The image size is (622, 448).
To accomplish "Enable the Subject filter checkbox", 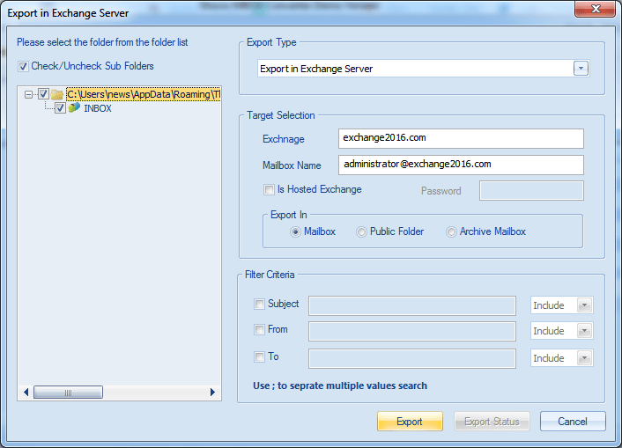I will (259, 305).
